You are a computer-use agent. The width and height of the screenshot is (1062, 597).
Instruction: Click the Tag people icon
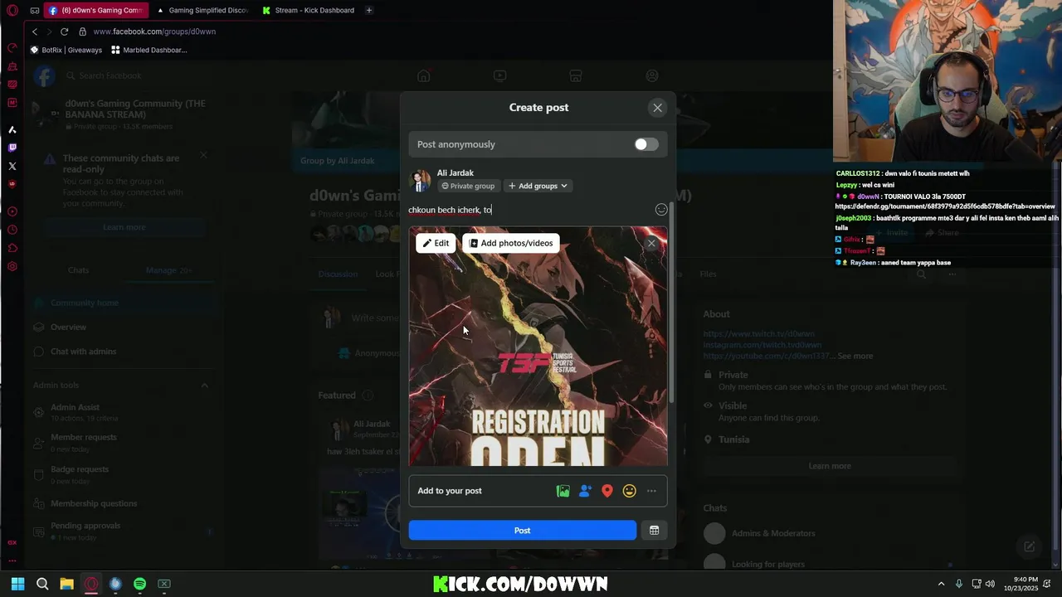click(x=585, y=491)
